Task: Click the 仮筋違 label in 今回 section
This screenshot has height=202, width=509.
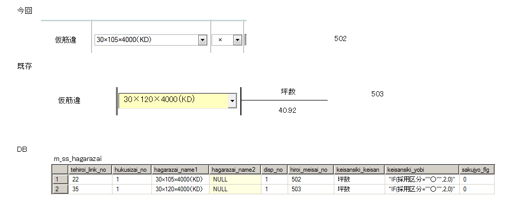Action: [66, 40]
